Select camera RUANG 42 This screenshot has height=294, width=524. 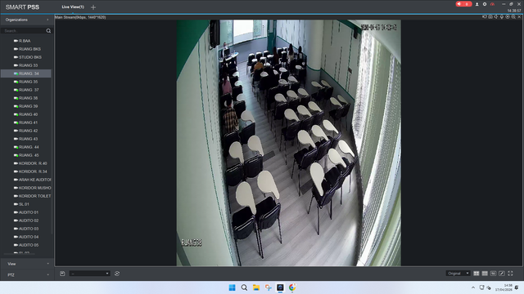[28, 131]
